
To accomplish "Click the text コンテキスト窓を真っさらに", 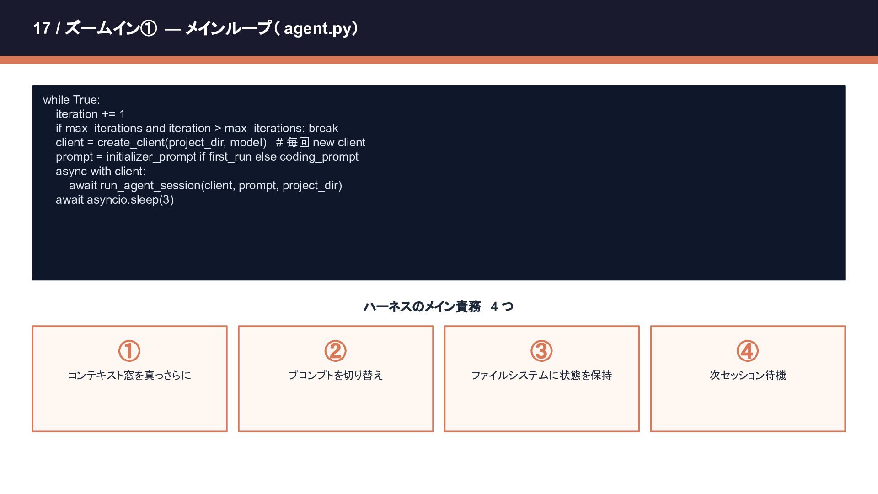I will coord(129,375).
